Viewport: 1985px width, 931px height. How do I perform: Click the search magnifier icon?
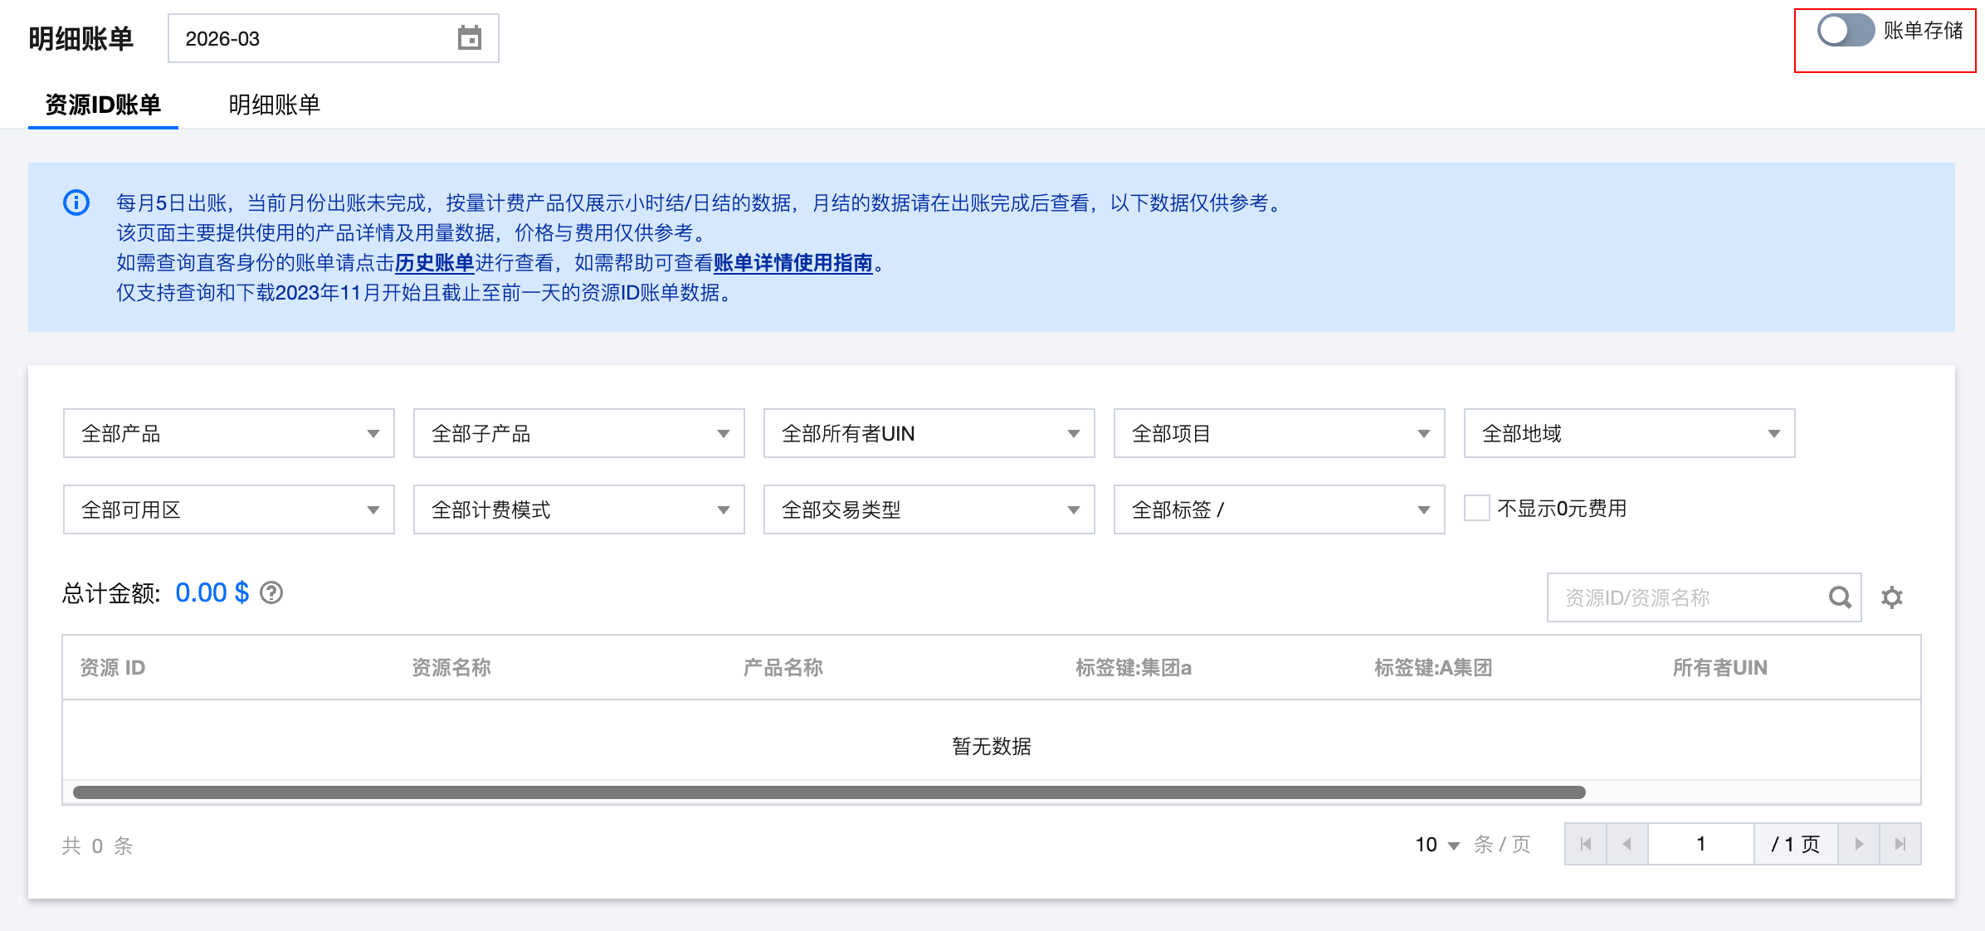pos(1840,597)
